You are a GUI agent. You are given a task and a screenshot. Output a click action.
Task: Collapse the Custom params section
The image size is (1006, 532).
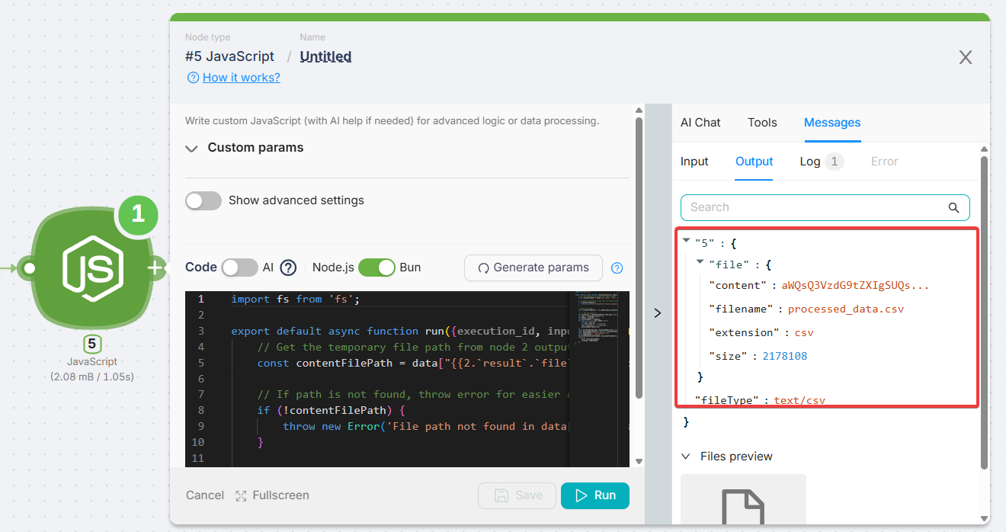pos(191,149)
